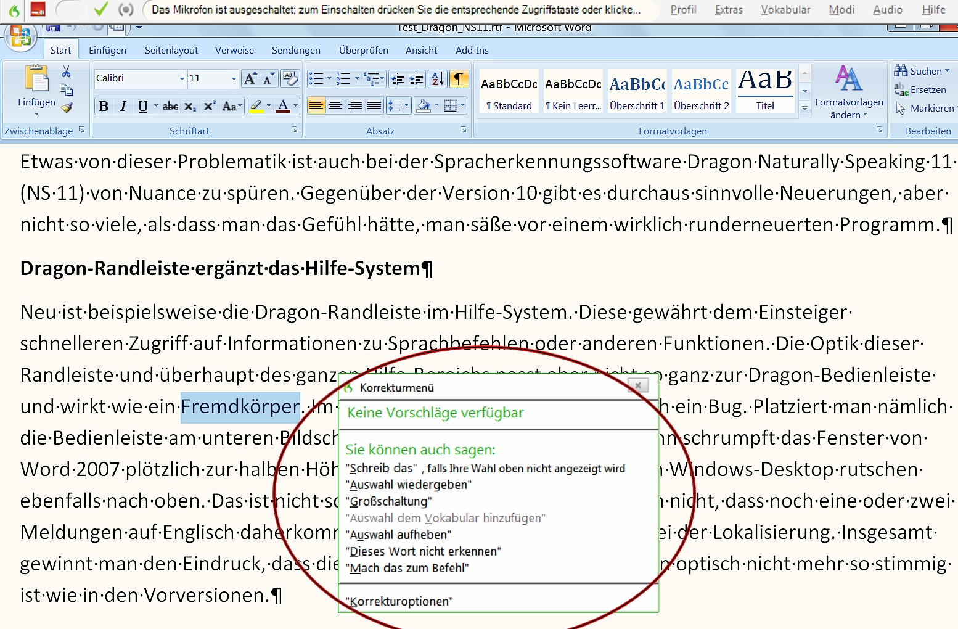Image resolution: width=958 pixels, height=629 pixels.
Task: Expand the font color dropdown arrow
Action: tap(296, 106)
